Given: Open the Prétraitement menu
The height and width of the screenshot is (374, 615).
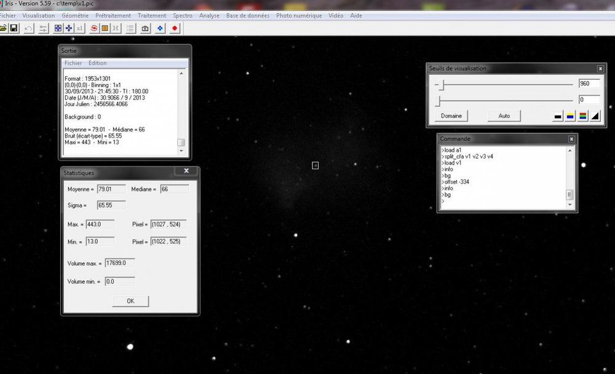Looking at the screenshot, I should click(x=113, y=16).
